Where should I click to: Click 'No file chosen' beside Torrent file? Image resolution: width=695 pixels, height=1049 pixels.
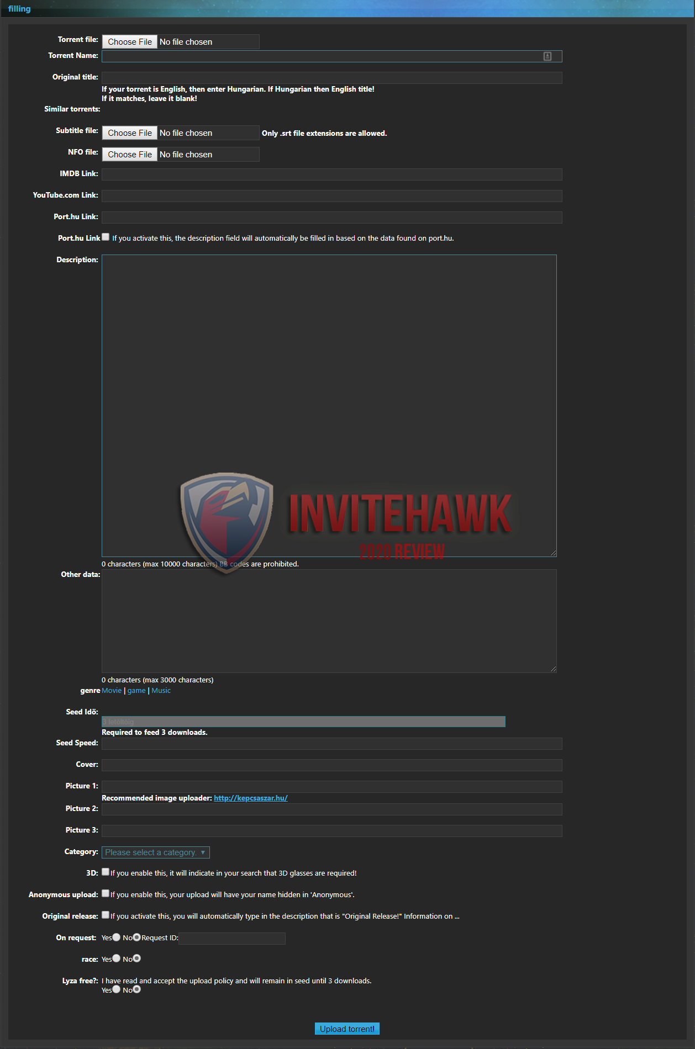pos(186,42)
